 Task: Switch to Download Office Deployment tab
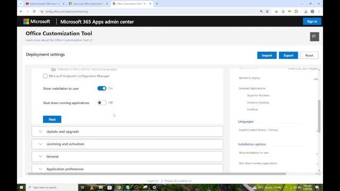click(x=88, y=4)
